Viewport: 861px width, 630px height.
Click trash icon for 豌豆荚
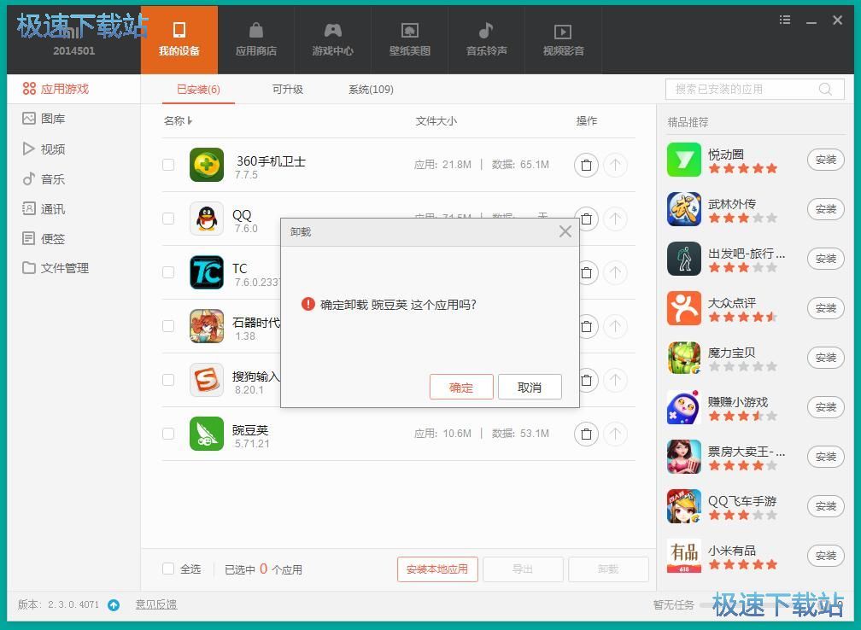tap(587, 434)
